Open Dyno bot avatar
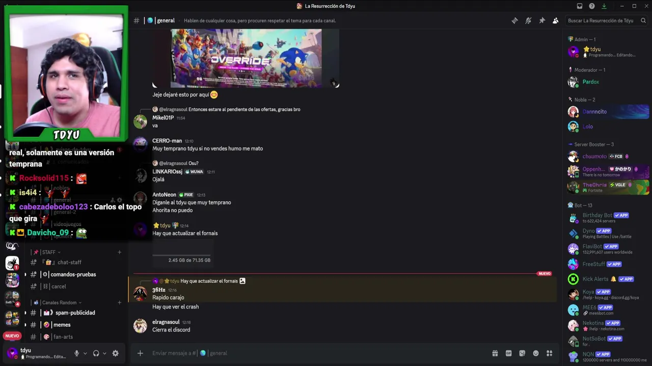This screenshot has width=652, height=366. click(x=574, y=233)
